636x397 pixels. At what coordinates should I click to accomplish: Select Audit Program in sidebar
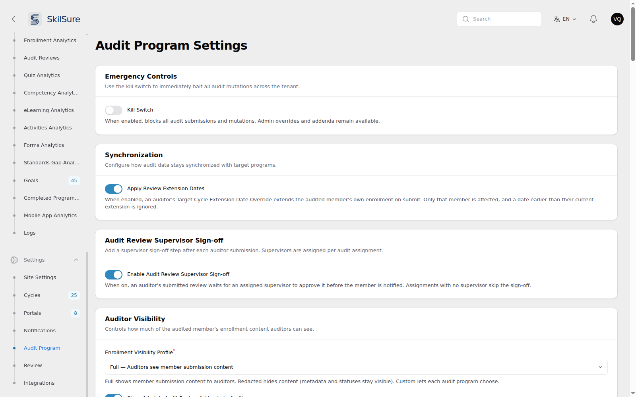coord(42,348)
